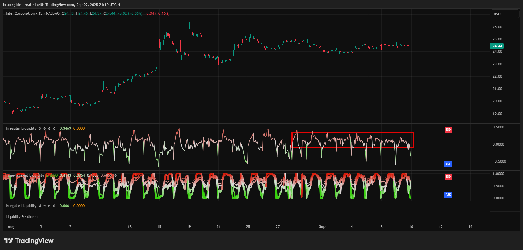Click the blue ASK label in the Time-layered Liquidity pane
The image size is (523, 250).
click(x=448, y=194)
